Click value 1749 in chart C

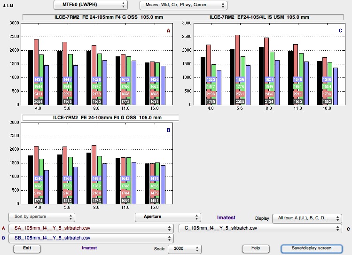(211, 101)
